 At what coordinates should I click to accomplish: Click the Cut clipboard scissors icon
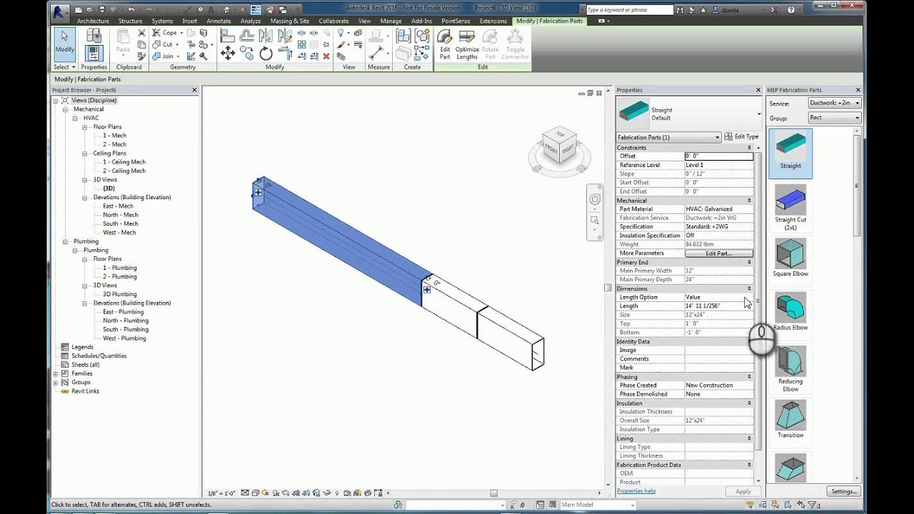coord(141,33)
